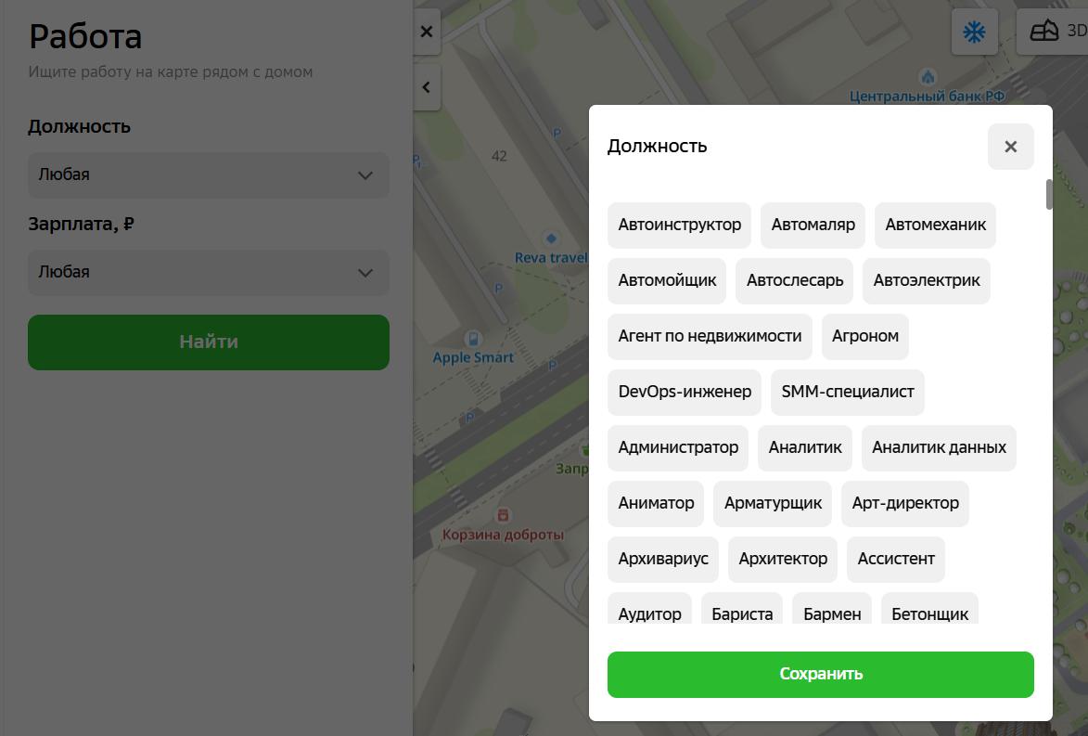Viewport: 1088px width, 736px height.
Task: Click the scrollbar in the position list
Action: [1049, 195]
